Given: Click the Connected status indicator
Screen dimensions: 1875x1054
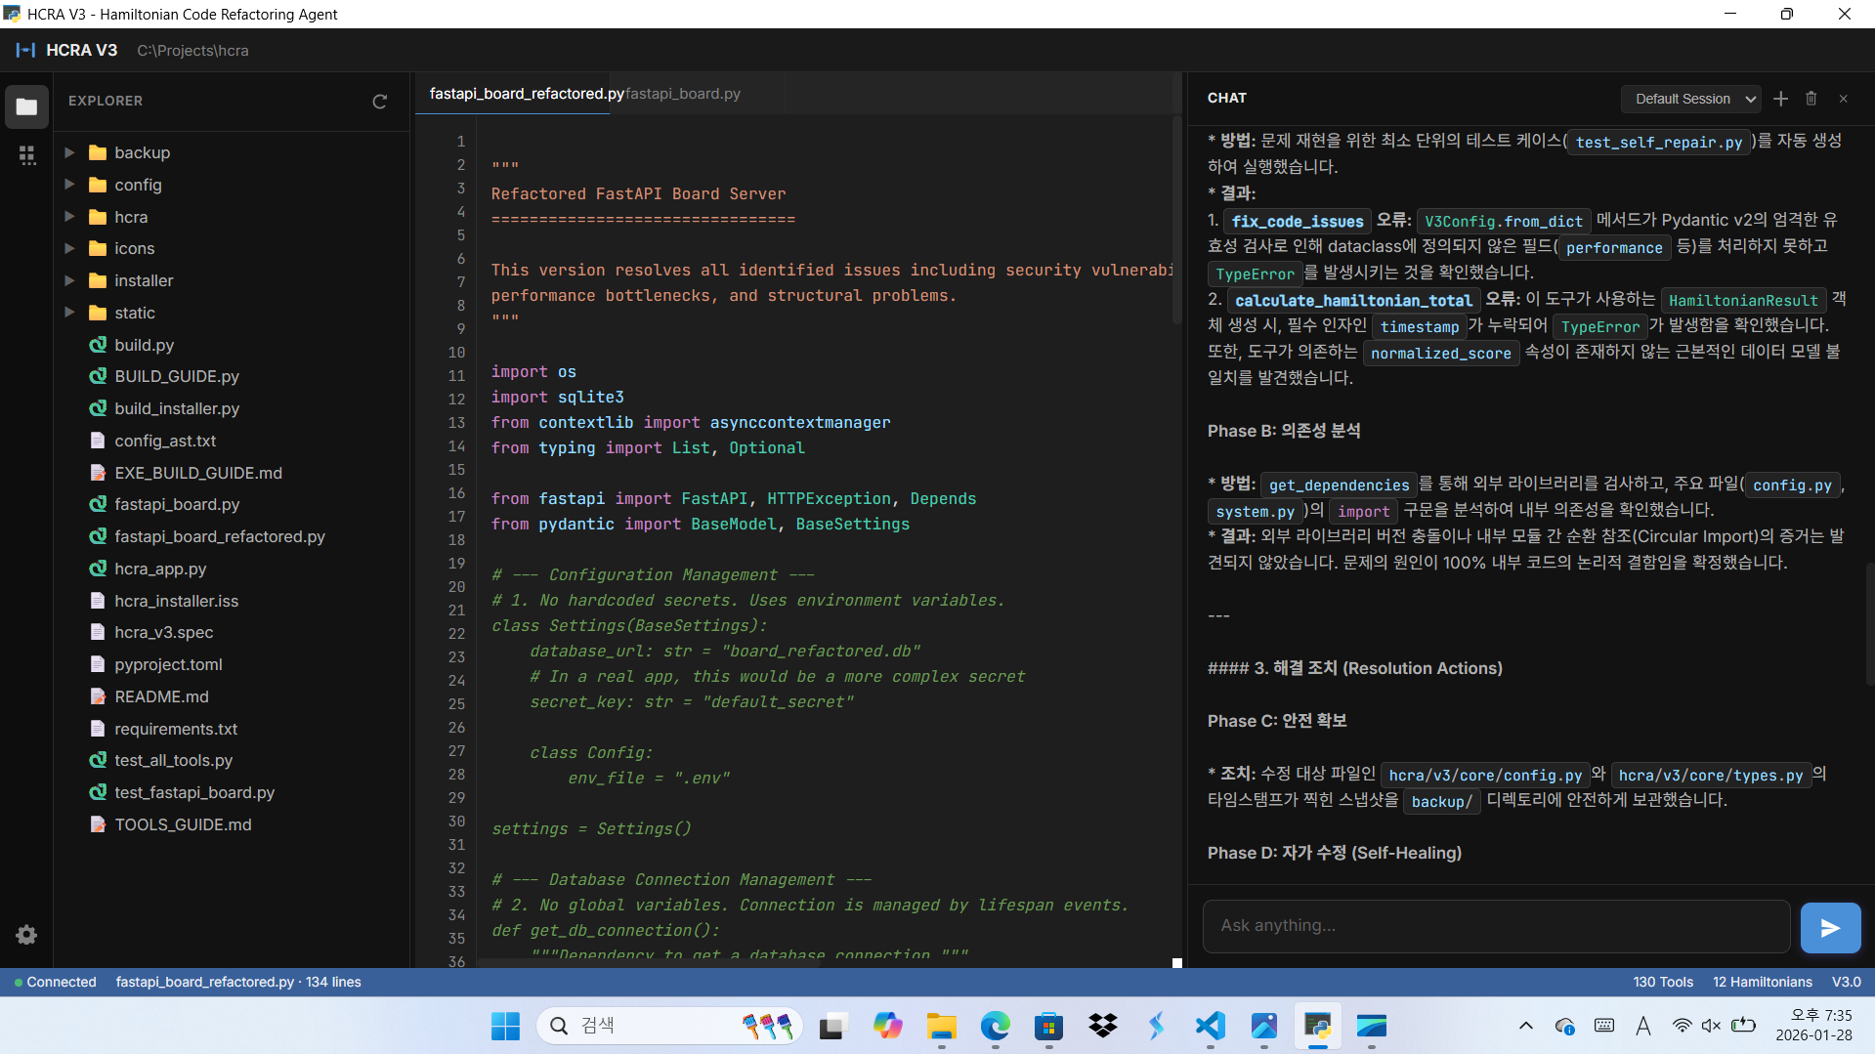Looking at the screenshot, I should 55,982.
